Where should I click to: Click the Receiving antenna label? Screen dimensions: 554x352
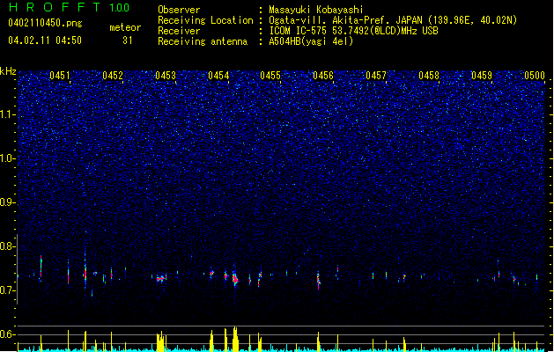click(x=203, y=41)
